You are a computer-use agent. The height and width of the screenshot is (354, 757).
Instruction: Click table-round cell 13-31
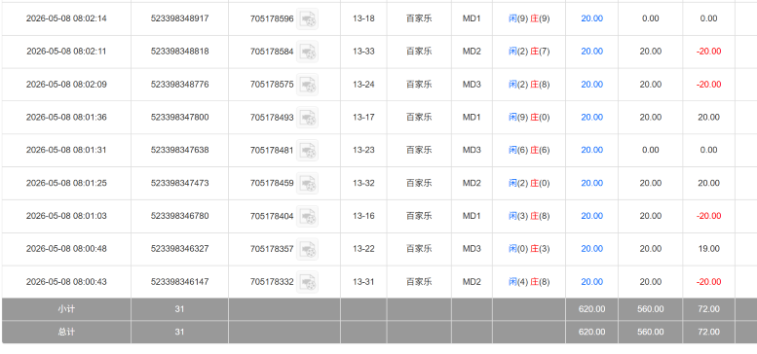click(x=363, y=282)
